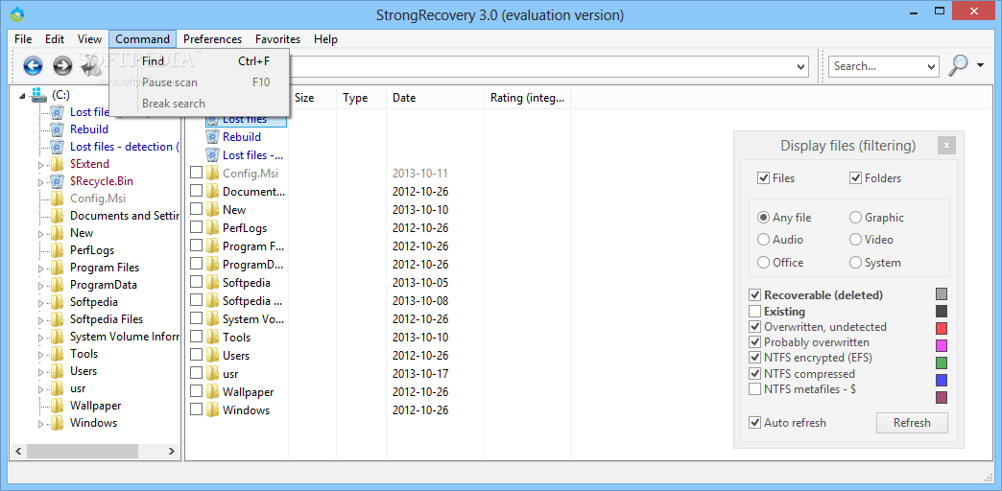The height and width of the screenshot is (491, 1002).
Task: Click the Windows folder icon in file list
Action: (212, 409)
